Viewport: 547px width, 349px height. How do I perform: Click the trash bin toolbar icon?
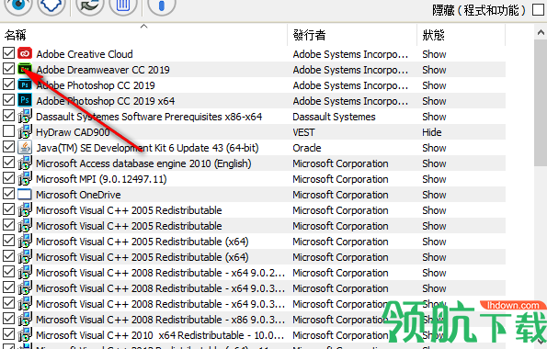pyautogui.click(x=123, y=5)
